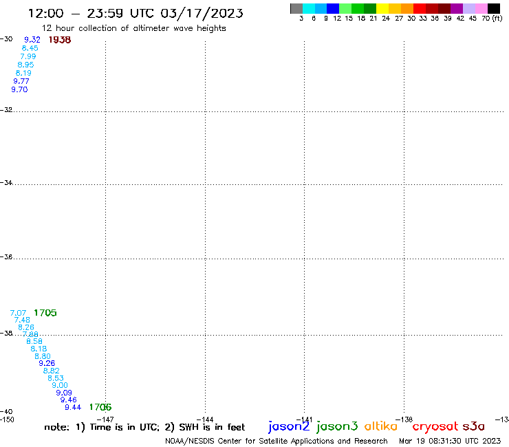Viewport: 509px width, 447px height.
Task: Click the cyan swatch in the legend
Action: (309, 8)
